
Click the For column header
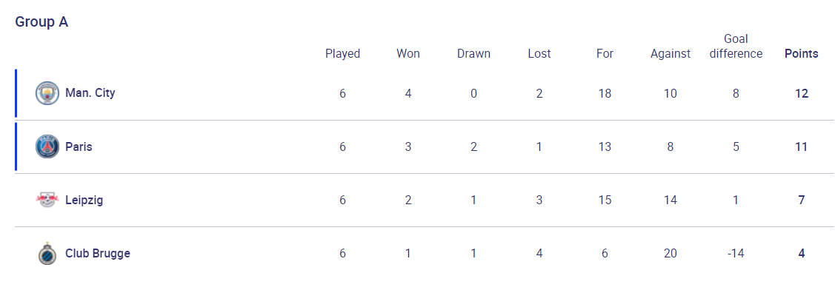(x=605, y=54)
